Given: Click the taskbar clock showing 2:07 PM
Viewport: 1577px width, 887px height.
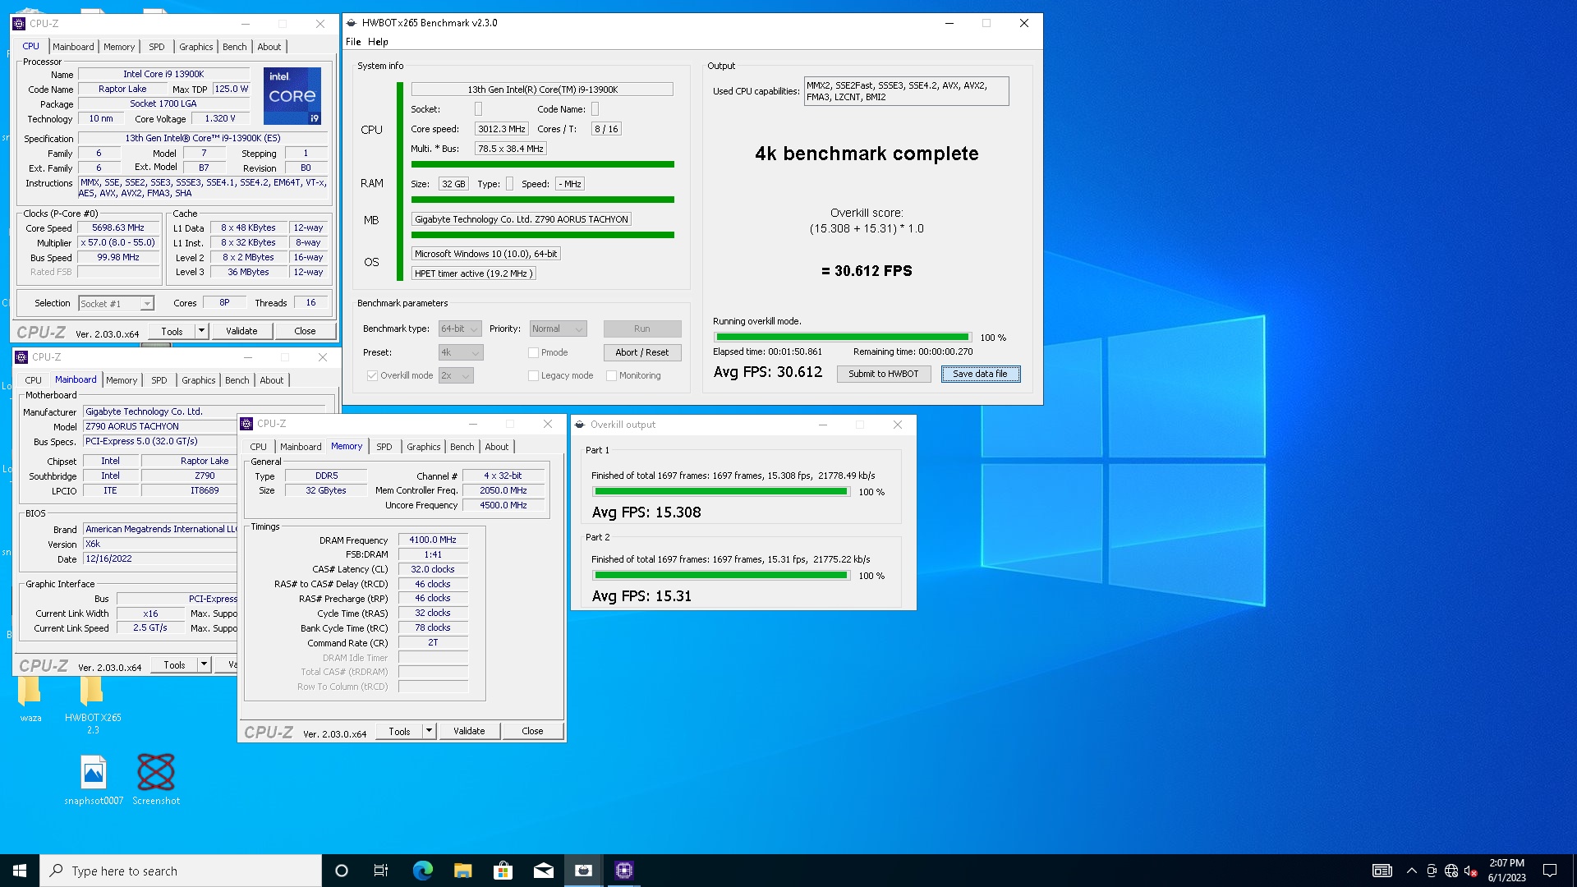Looking at the screenshot, I should coord(1507,871).
